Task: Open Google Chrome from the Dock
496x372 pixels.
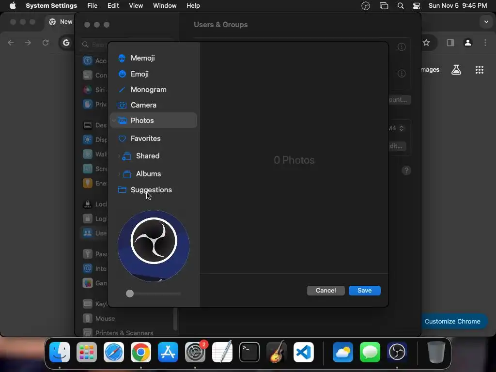Action: point(141,352)
